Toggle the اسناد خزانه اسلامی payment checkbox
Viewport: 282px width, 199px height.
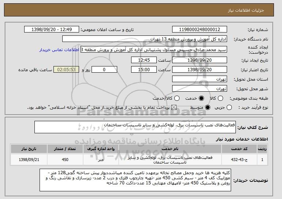point(174,108)
